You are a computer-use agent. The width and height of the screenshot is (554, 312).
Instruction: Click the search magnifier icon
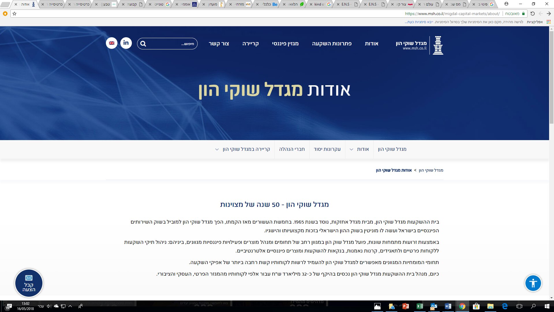pos(143,44)
